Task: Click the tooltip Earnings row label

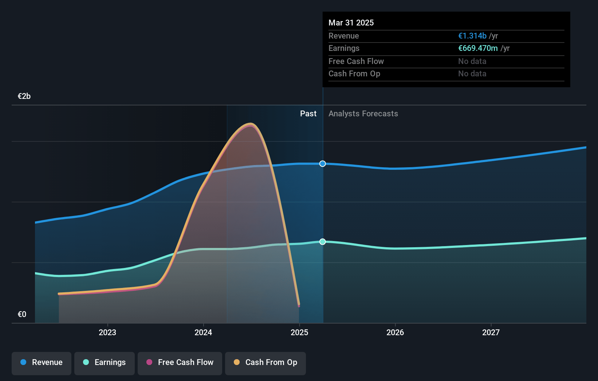Action: (344, 48)
